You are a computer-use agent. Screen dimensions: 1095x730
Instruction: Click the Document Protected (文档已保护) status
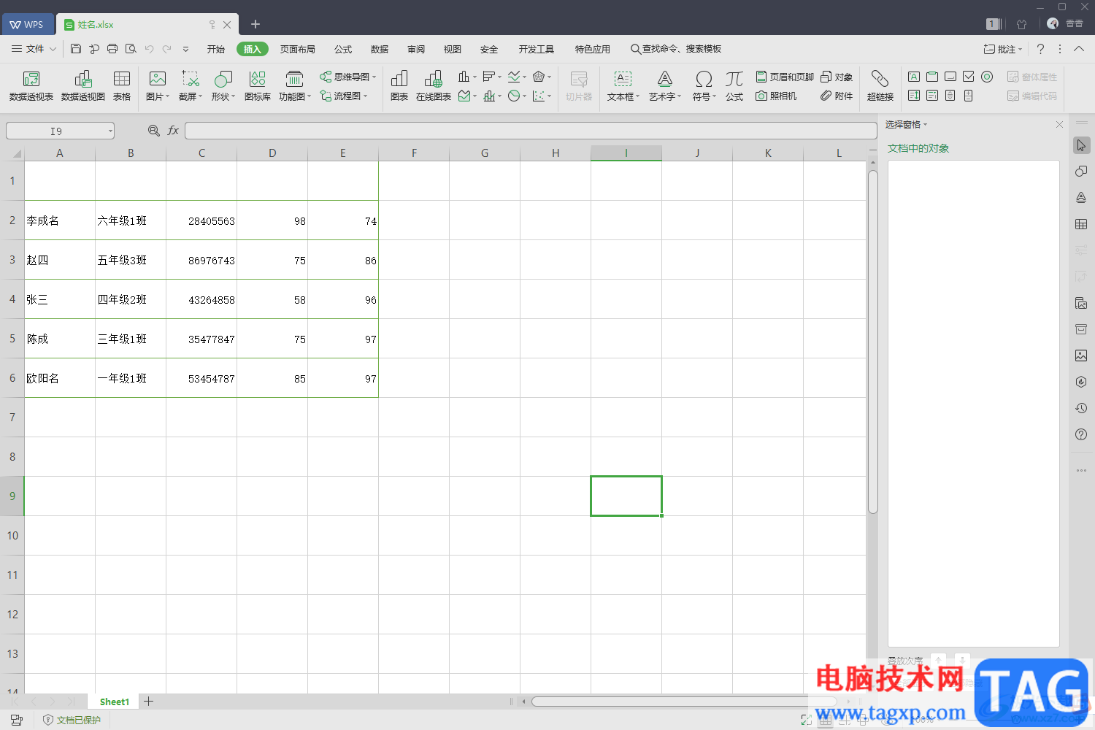(x=72, y=720)
